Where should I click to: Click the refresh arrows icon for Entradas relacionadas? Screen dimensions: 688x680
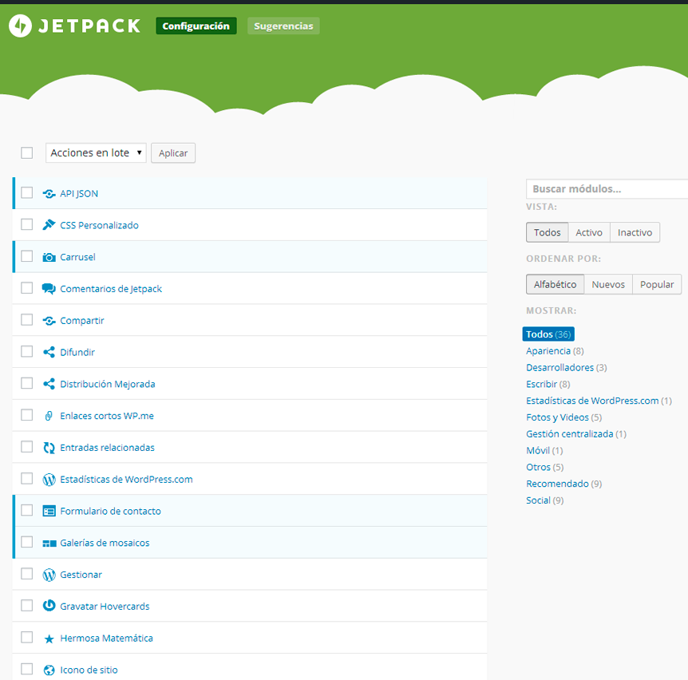(49, 448)
